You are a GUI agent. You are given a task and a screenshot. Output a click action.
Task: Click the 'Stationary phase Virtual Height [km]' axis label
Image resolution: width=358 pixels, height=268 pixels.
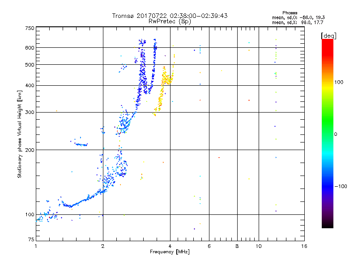[19, 134]
